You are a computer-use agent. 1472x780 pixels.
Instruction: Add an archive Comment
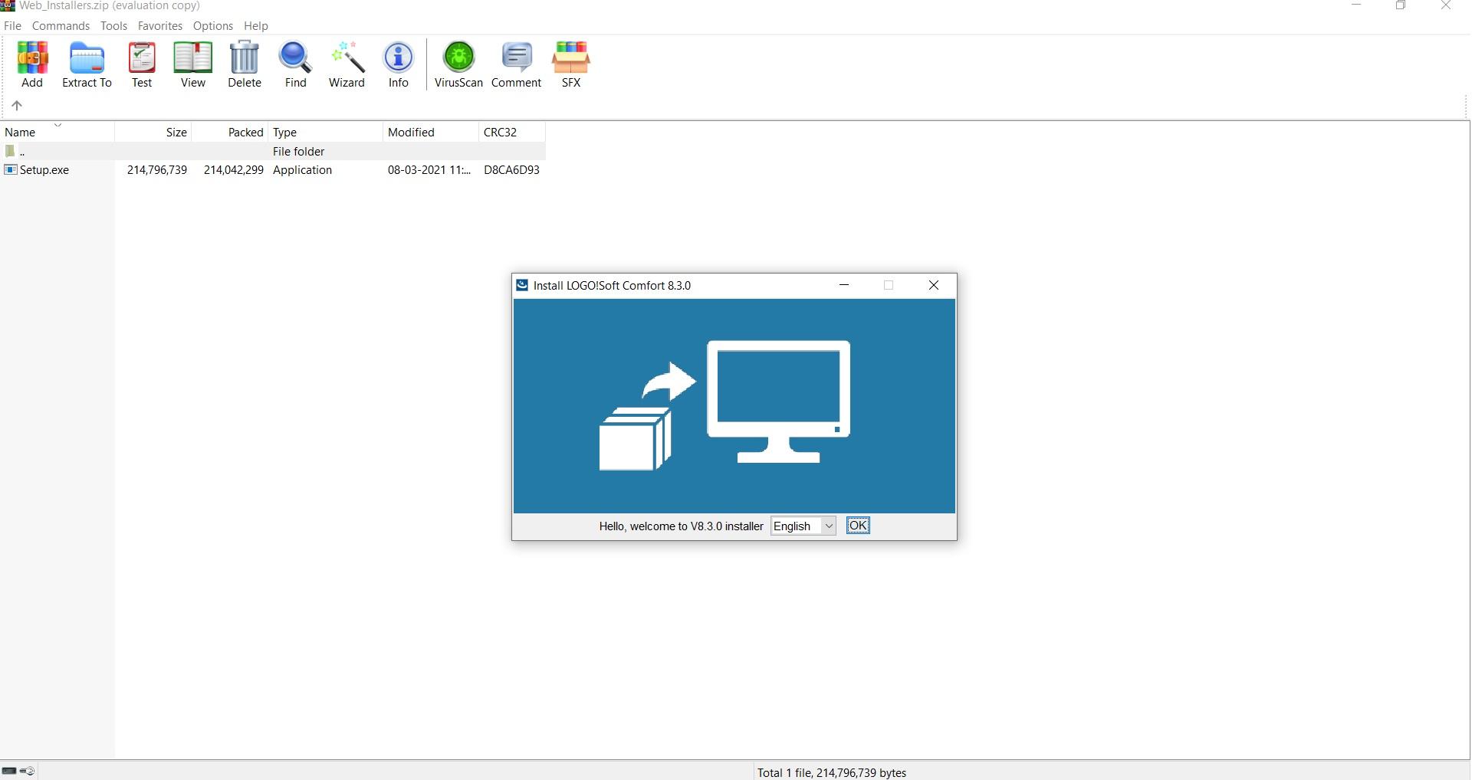(x=516, y=64)
